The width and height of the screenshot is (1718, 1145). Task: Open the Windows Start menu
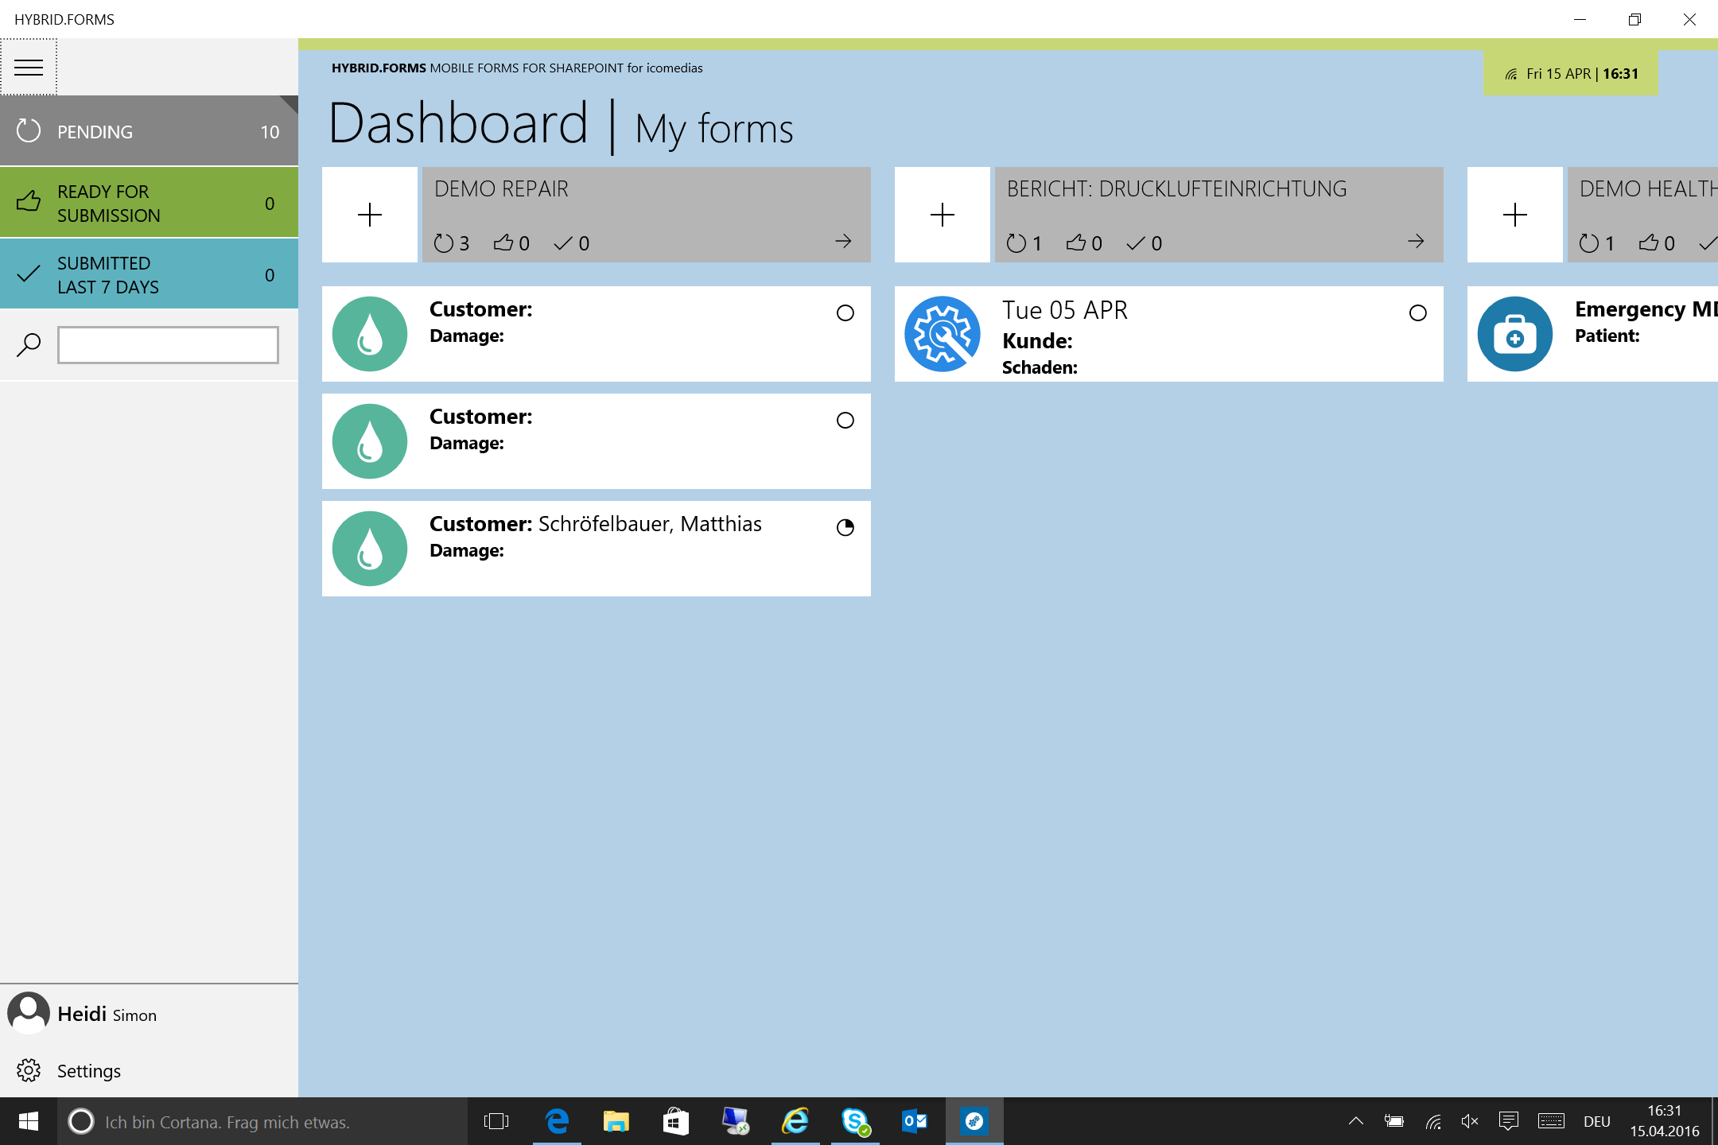29,1121
